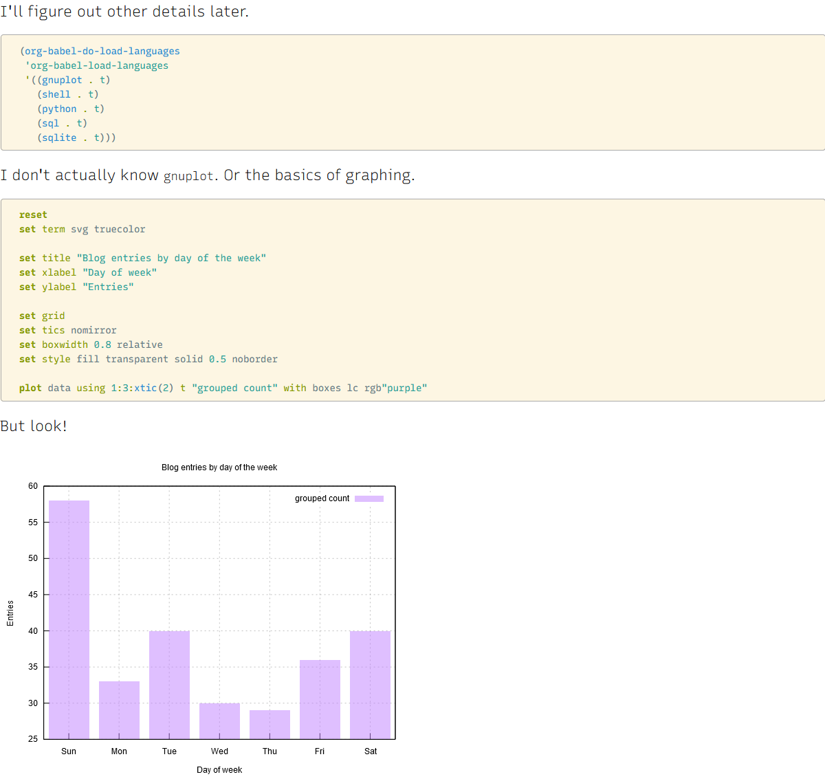Image resolution: width=825 pixels, height=781 pixels.
Task: Click the "reset" keyword in gnuplot code
Action: (x=33, y=214)
